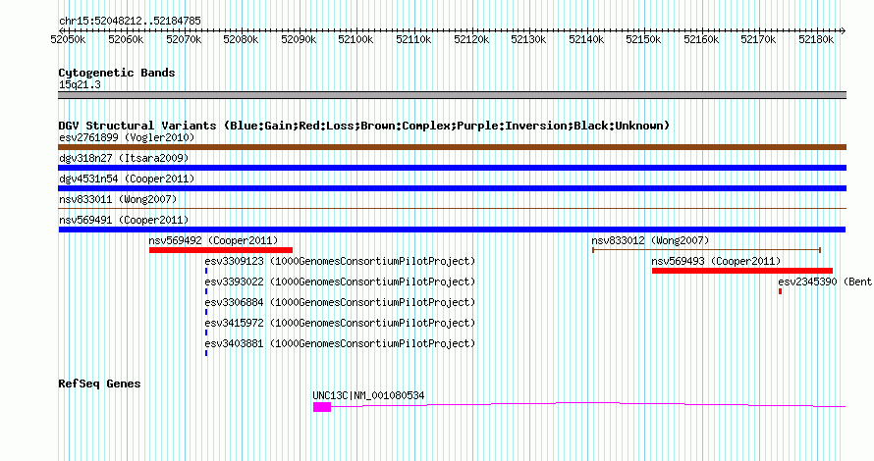
Task: Open the dgv4531n54 (Cooper2011) label
Action: (127, 179)
